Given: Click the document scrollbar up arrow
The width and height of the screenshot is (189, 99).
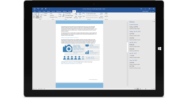Looking at the screenshot, I should [x=128, y=21].
